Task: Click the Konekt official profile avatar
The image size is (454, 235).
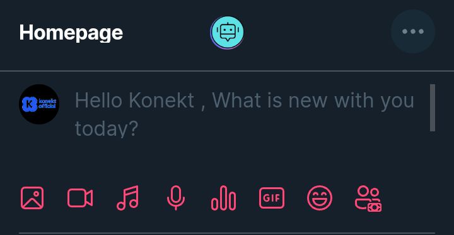Action: pos(39,104)
